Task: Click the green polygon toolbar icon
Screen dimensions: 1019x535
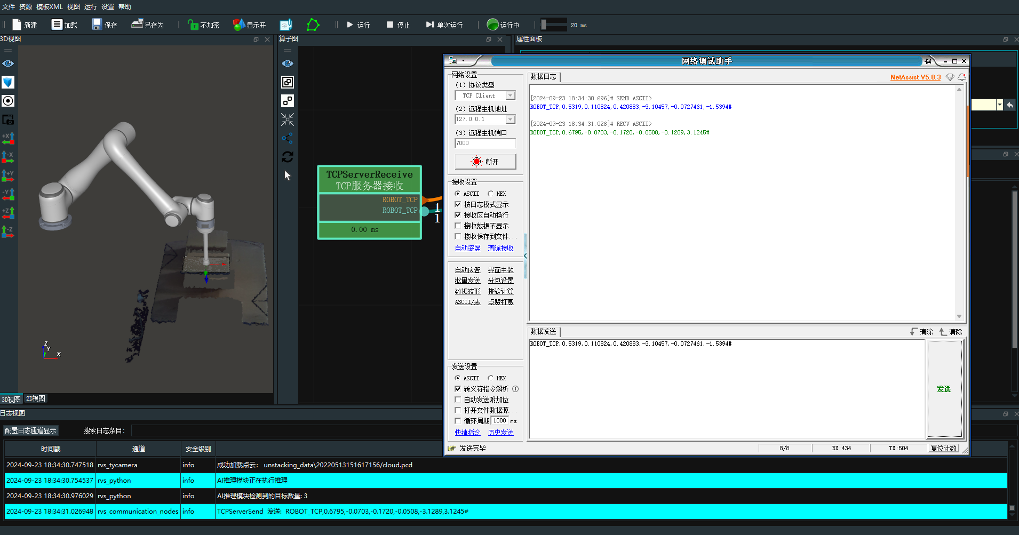Action: tap(313, 25)
